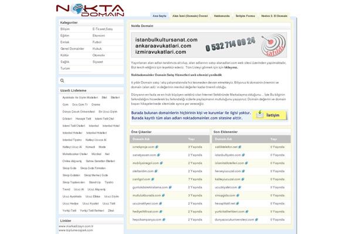Open the satiliktelefon.net domain link

pos(226,147)
